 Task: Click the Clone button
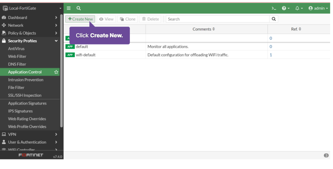(128, 19)
